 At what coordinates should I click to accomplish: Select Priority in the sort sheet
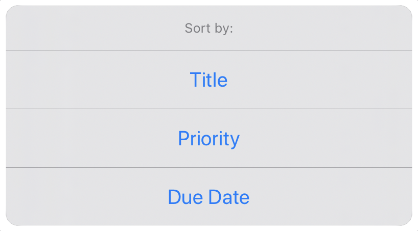[x=208, y=139]
